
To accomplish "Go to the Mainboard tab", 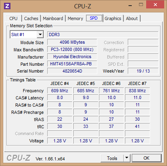I will [53, 18].
